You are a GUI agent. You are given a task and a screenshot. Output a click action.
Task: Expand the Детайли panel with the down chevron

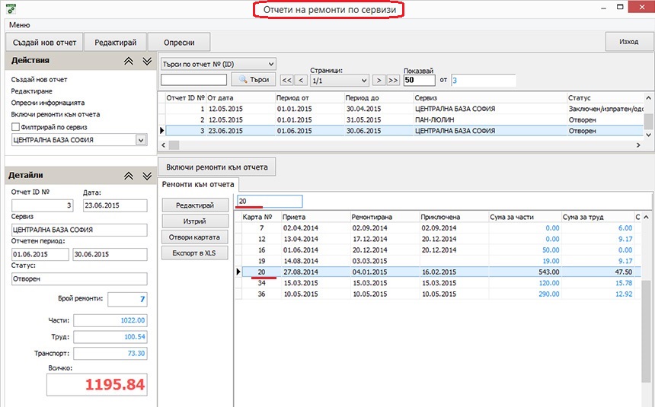coord(147,176)
